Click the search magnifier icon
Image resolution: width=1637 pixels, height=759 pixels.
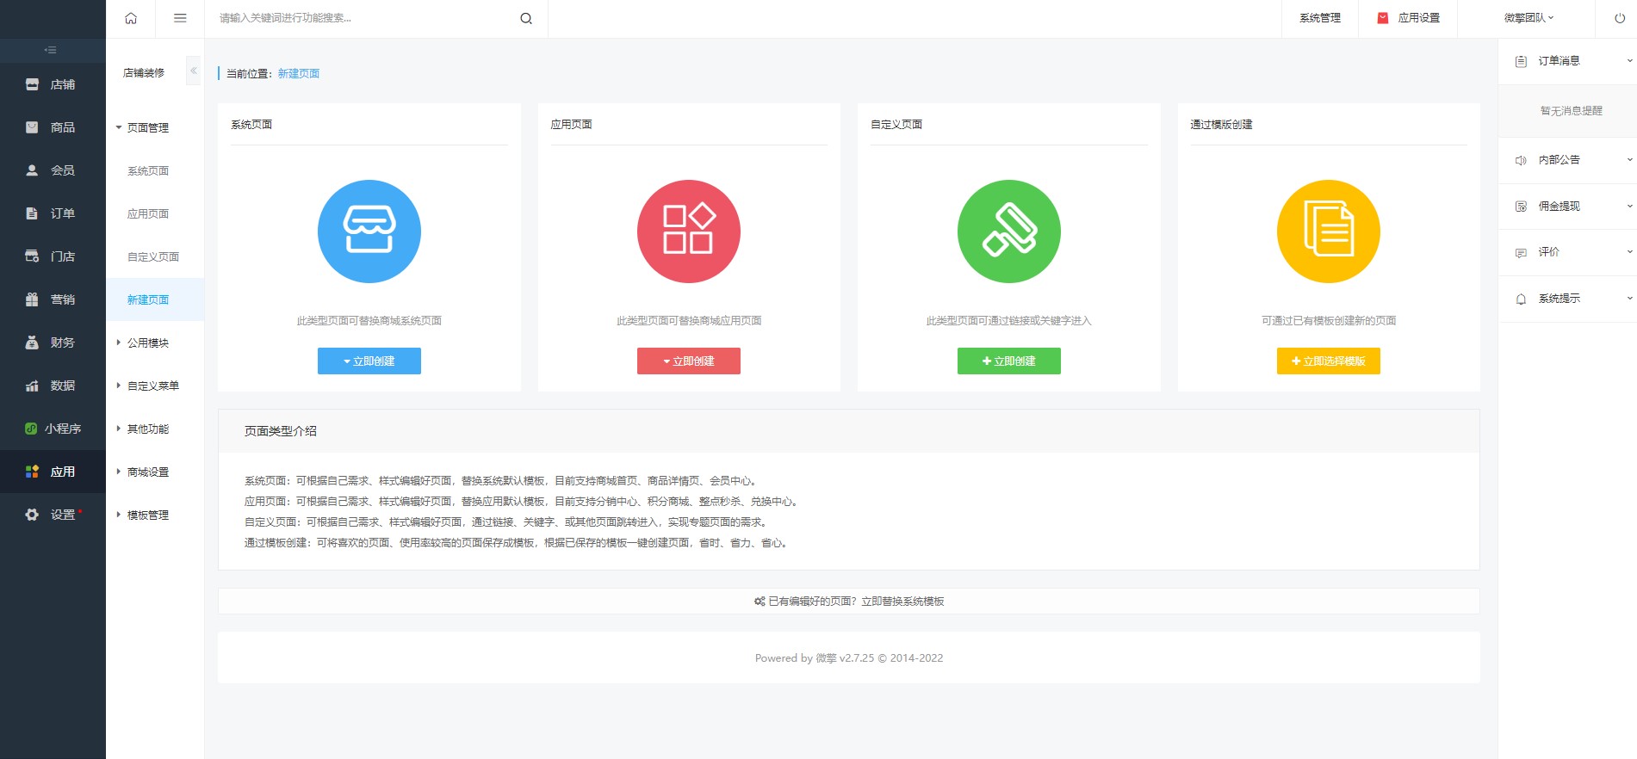tap(526, 18)
